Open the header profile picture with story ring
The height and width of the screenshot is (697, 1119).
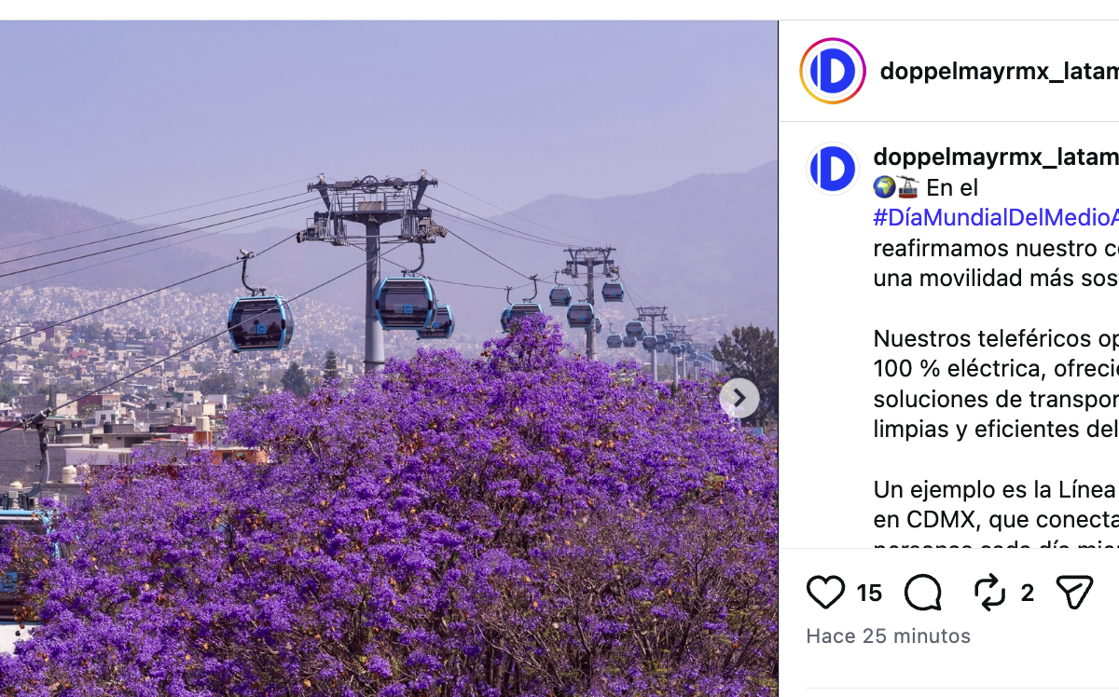pos(833,71)
